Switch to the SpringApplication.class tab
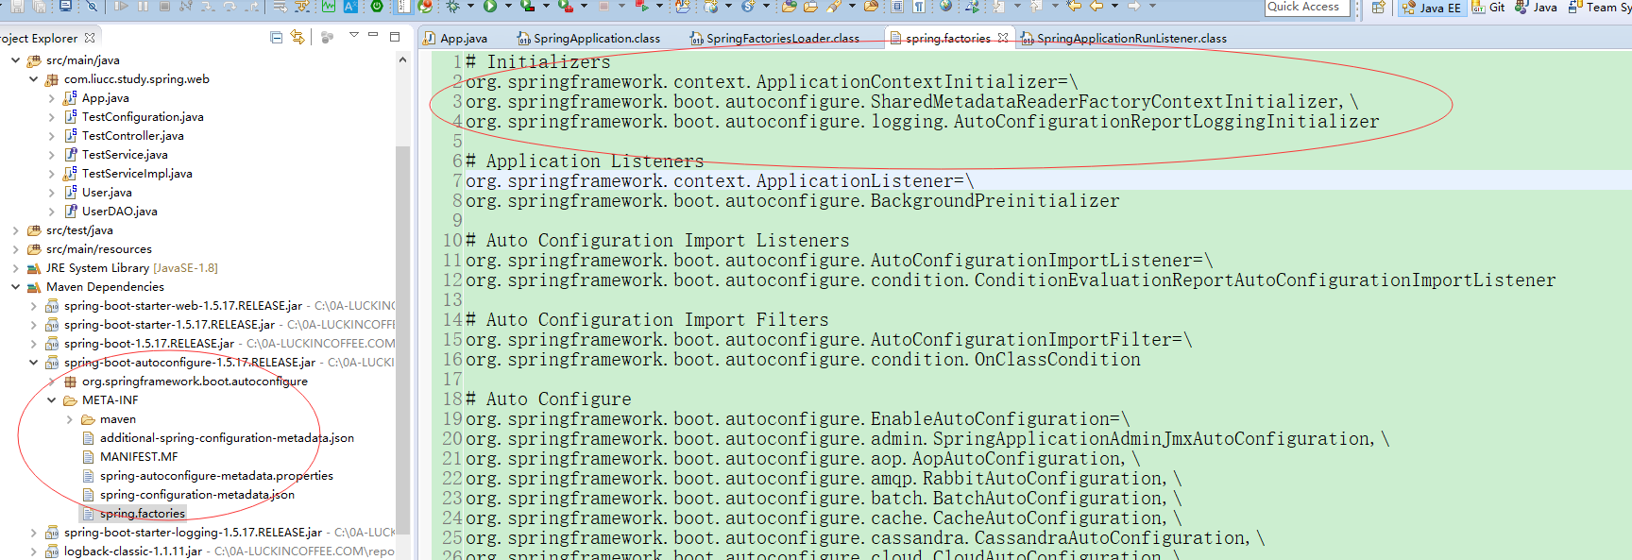The width and height of the screenshot is (1632, 560). coord(588,39)
